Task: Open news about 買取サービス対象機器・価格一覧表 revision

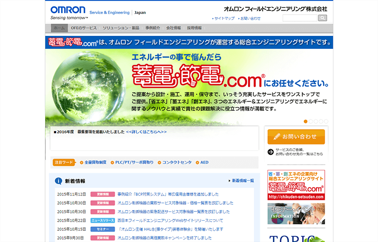Action: click(175, 203)
